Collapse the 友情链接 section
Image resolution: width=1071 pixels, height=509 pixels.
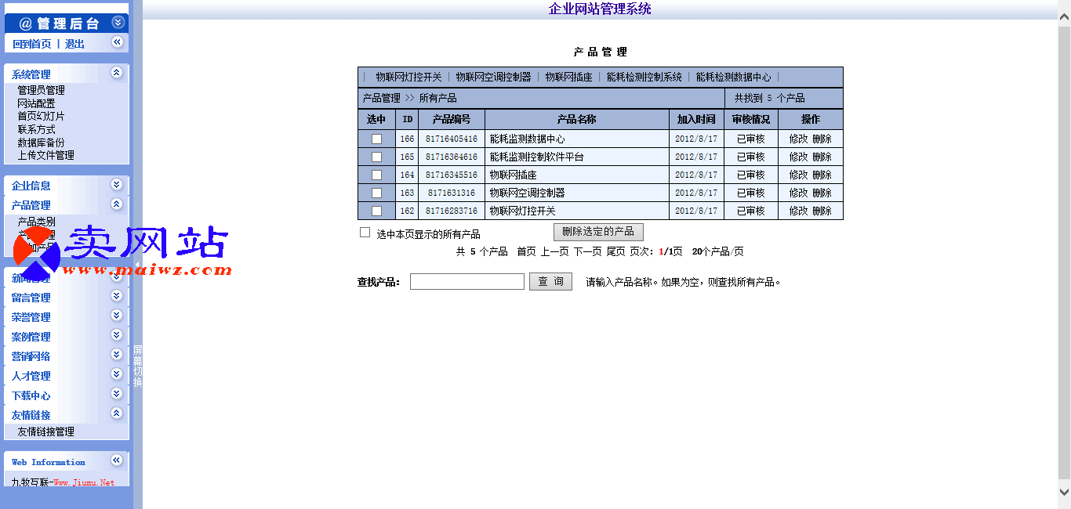[x=117, y=413]
